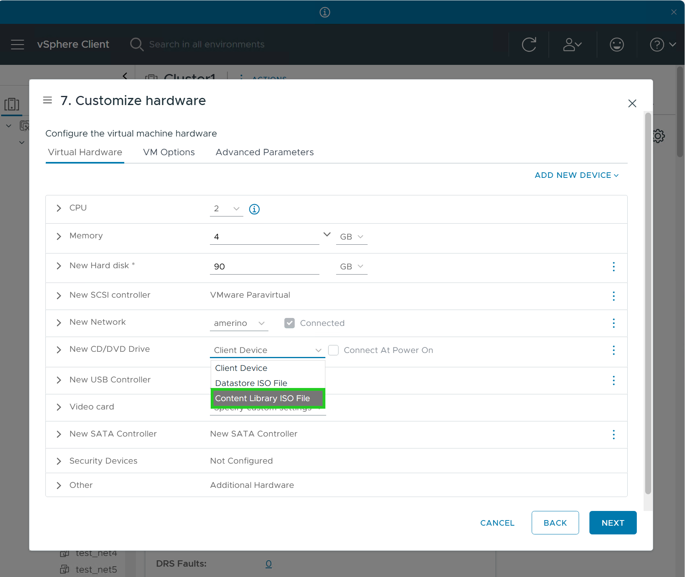The width and height of the screenshot is (685, 577).
Task: Open the New SCSI controller options menu
Action: (x=613, y=296)
